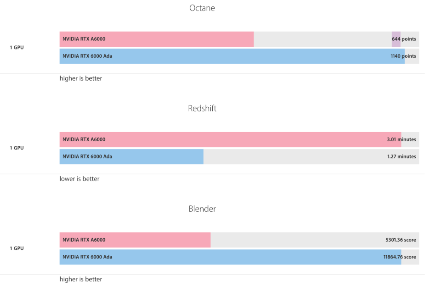The width and height of the screenshot is (430, 286).
Task: Click the 644 points value label
Action: point(404,39)
